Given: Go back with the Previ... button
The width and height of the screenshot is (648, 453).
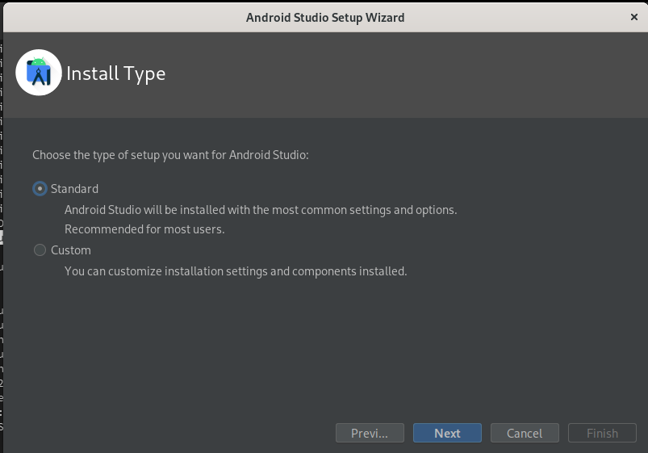Looking at the screenshot, I should click(370, 433).
